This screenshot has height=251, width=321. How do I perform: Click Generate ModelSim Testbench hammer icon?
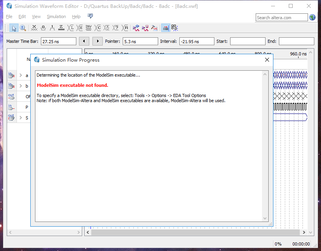pyautogui.click(x=154, y=28)
